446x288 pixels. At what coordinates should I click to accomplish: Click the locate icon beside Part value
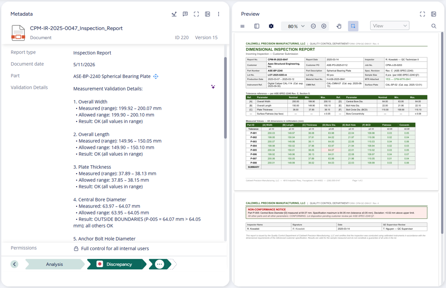[155, 77]
